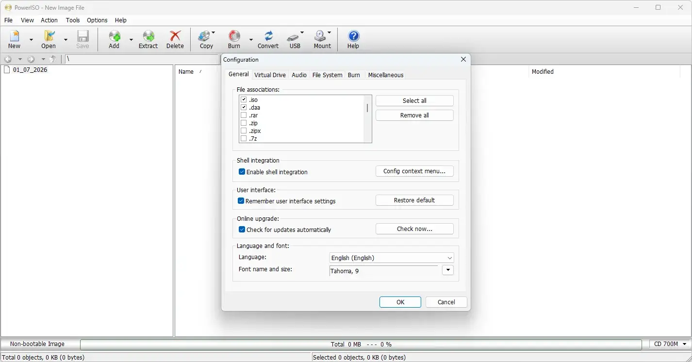Viewport: 692px width, 362px height.
Task: Click the Add files toolbar icon
Action: tap(114, 36)
